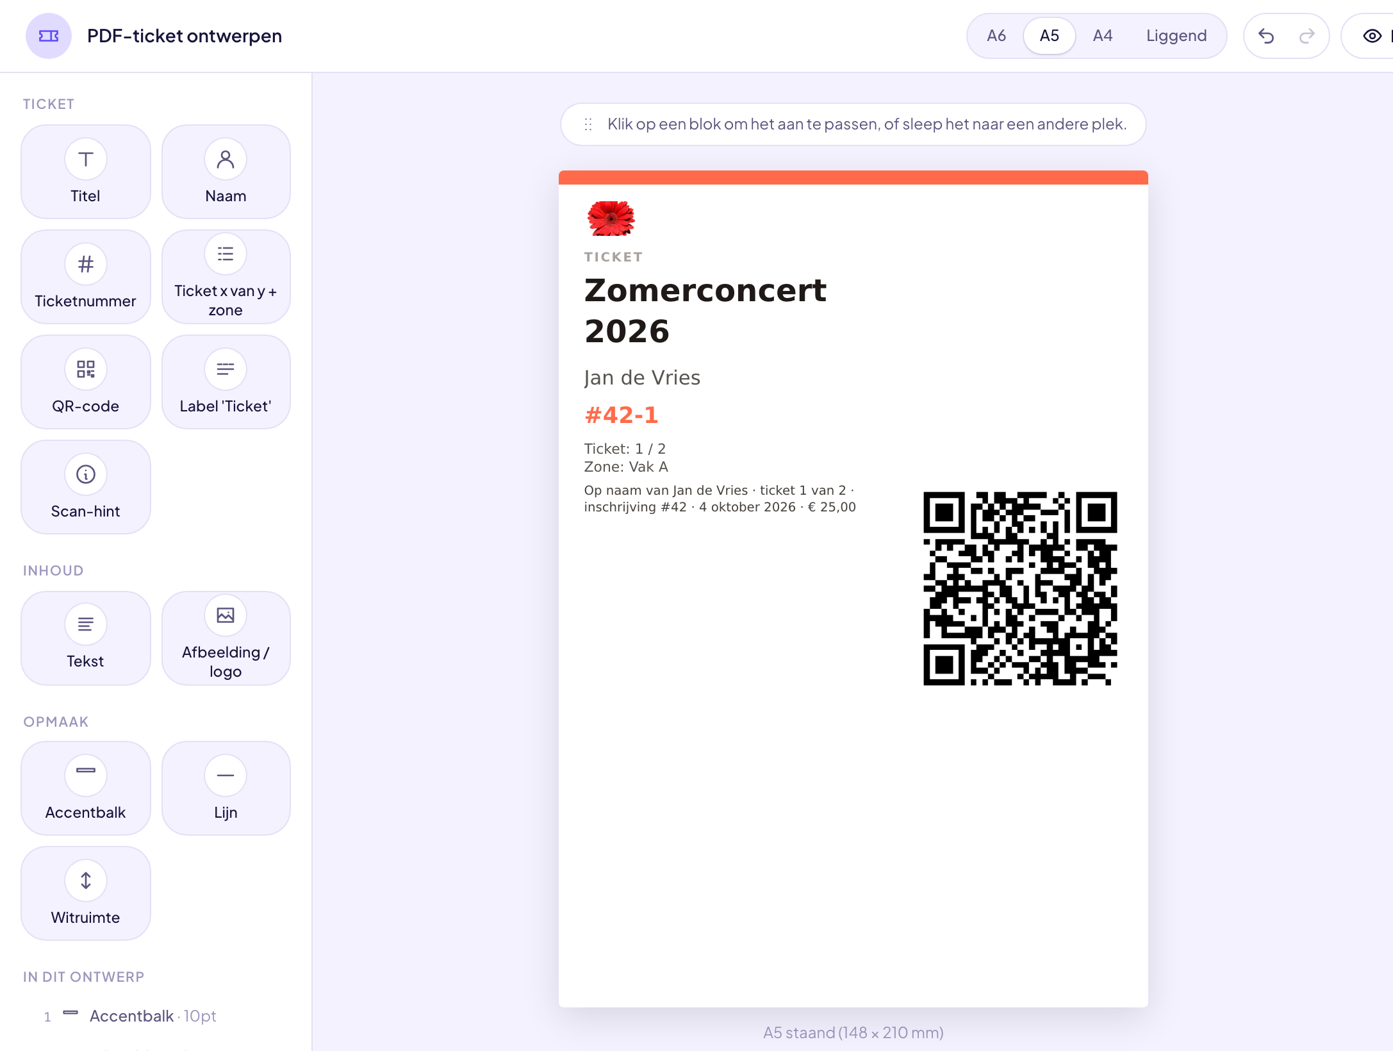The height and width of the screenshot is (1051, 1393).
Task: Click the 'PDF-ticket ontwerpen' heading
Action: [x=185, y=36]
